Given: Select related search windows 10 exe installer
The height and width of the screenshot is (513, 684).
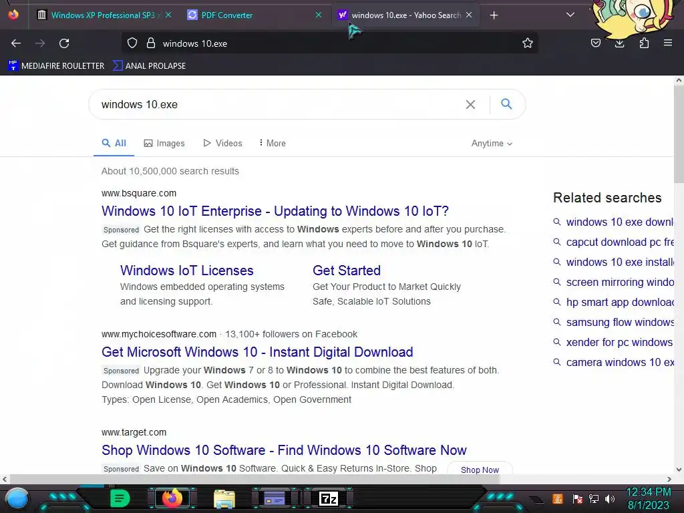Looking at the screenshot, I should (613, 262).
